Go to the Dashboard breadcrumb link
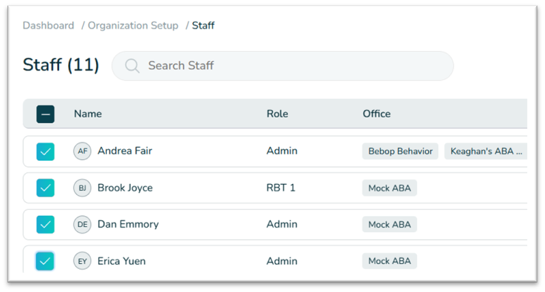The image size is (545, 292). click(x=48, y=26)
